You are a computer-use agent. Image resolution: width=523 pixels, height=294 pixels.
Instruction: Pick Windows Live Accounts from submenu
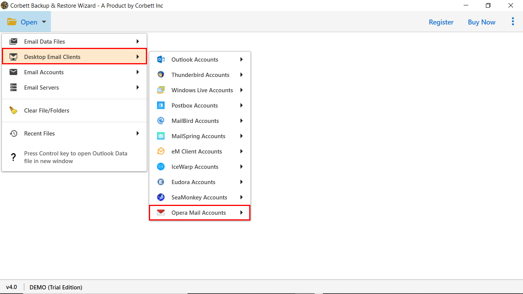pyautogui.click(x=199, y=90)
